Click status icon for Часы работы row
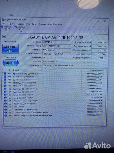The width and height of the screenshot is (114, 153). (x=6, y=107)
